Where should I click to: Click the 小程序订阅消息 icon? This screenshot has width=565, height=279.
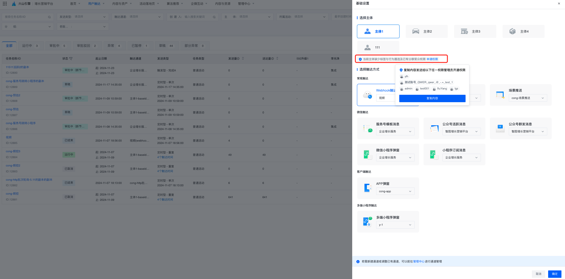(x=434, y=155)
